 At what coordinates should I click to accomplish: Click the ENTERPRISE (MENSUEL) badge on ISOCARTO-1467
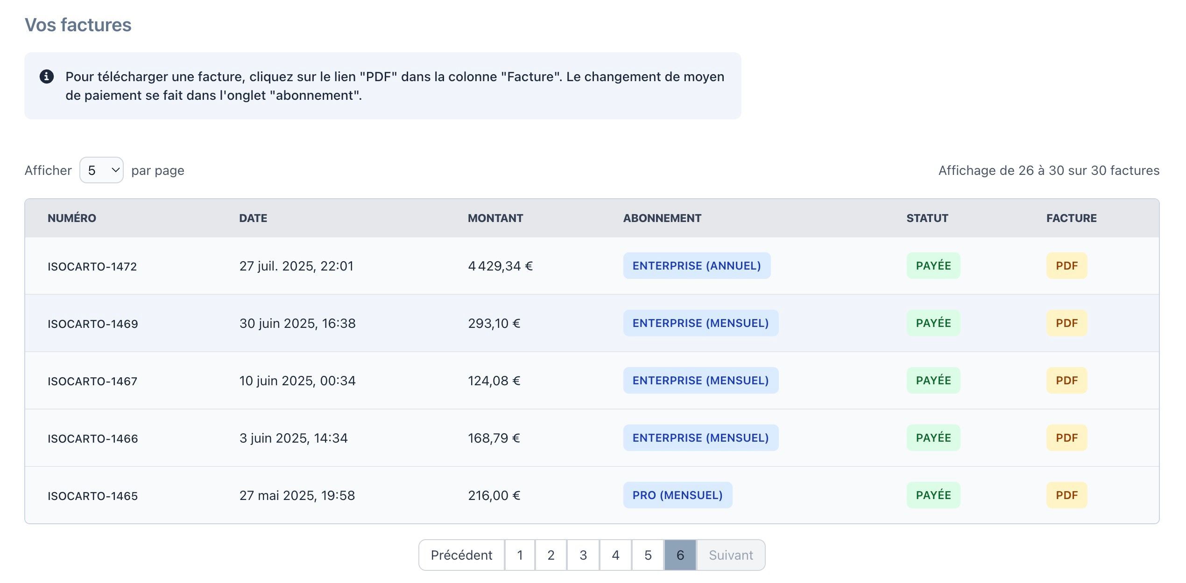pos(700,380)
